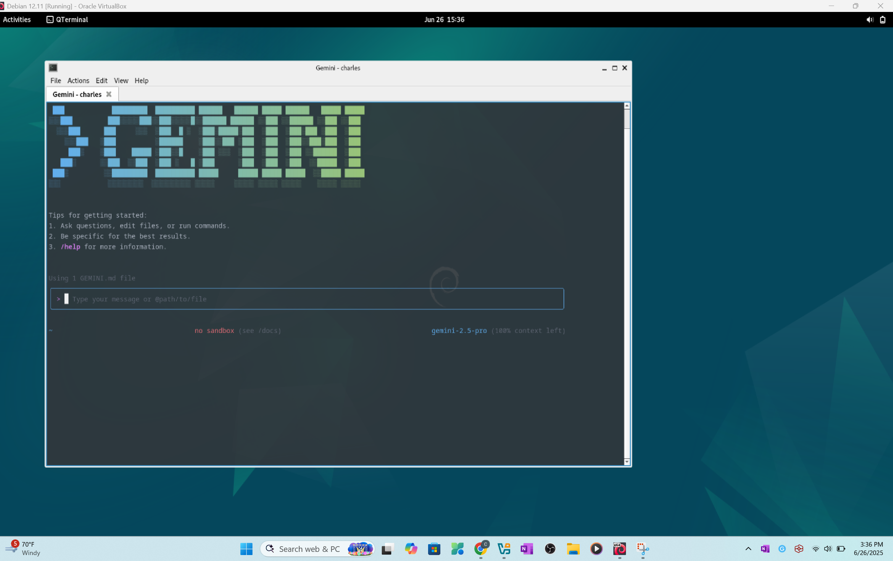Image resolution: width=893 pixels, height=561 pixels.
Task: Close the 'Gemini - charles' terminal tab
Action: 109,94
